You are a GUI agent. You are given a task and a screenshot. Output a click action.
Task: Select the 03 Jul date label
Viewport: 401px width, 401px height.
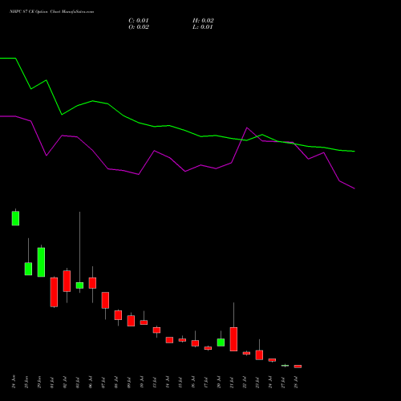click(x=78, y=382)
